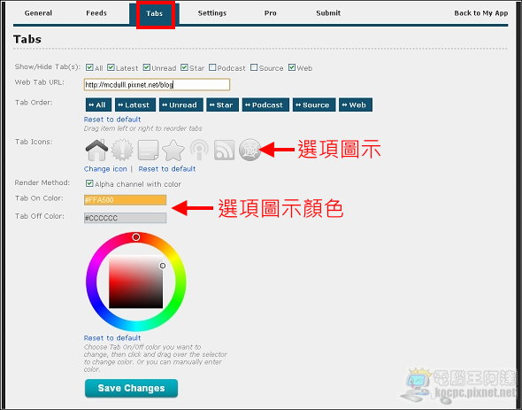Open the Settings tab
The height and width of the screenshot is (410, 522).
pos(212,13)
